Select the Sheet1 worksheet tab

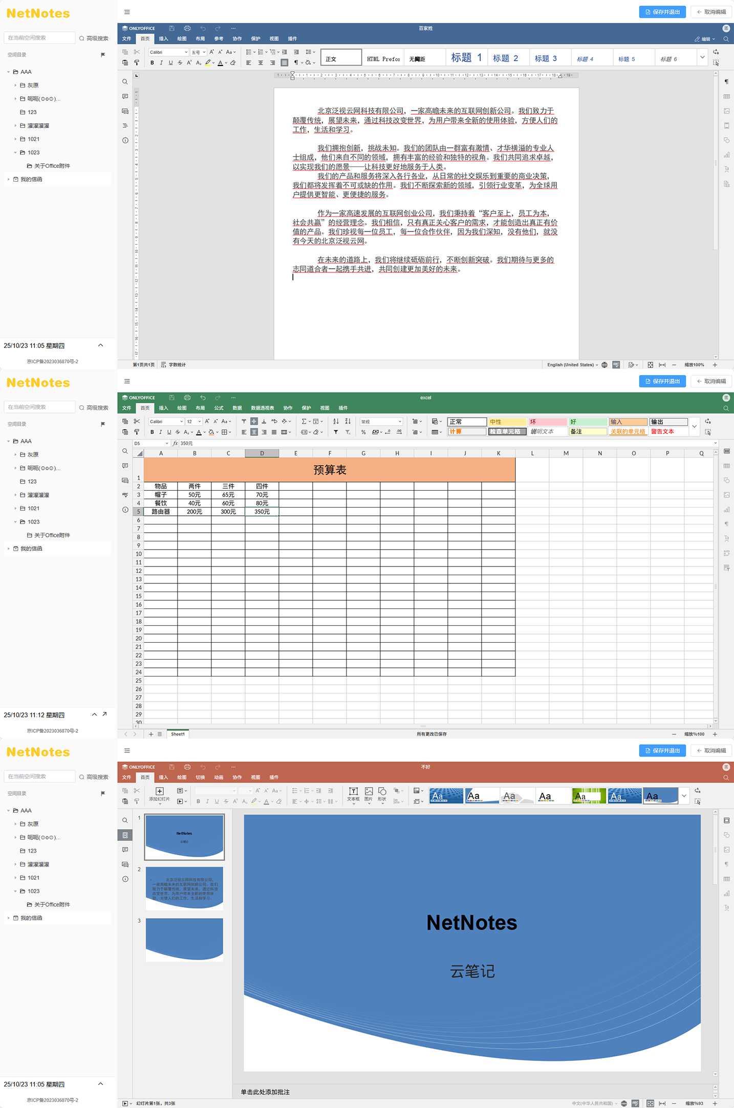(178, 734)
